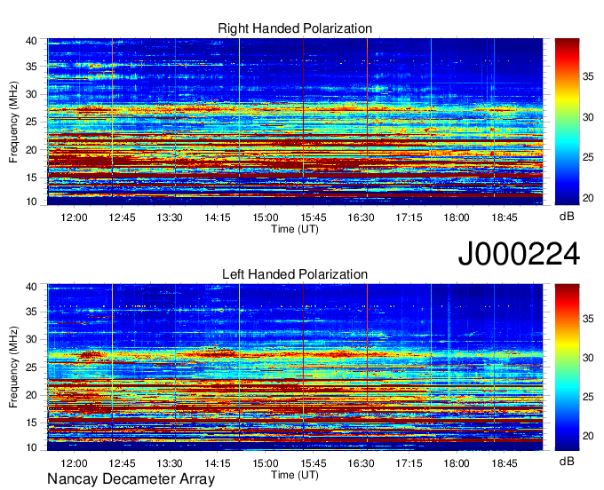The height and width of the screenshot is (490, 604).
Task: Click the dB unit label of Left Handed colorbar
Action: click(x=567, y=461)
